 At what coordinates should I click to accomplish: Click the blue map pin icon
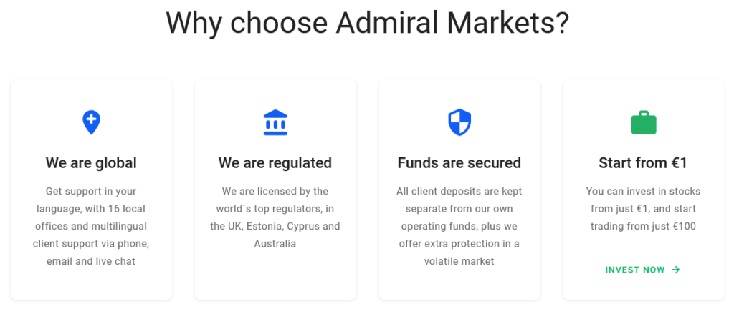(91, 122)
